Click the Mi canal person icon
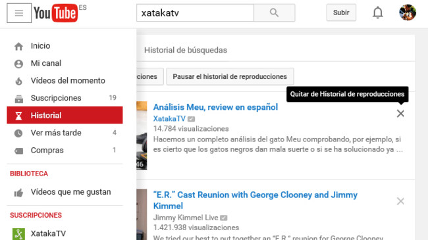This screenshot has width=428, height=240. coord(18,64)
